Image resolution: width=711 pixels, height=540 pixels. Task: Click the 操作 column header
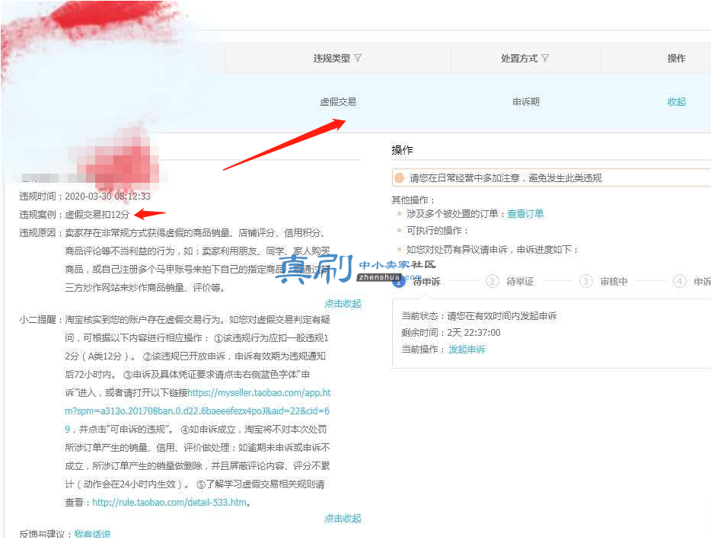(x=677, y=58)
